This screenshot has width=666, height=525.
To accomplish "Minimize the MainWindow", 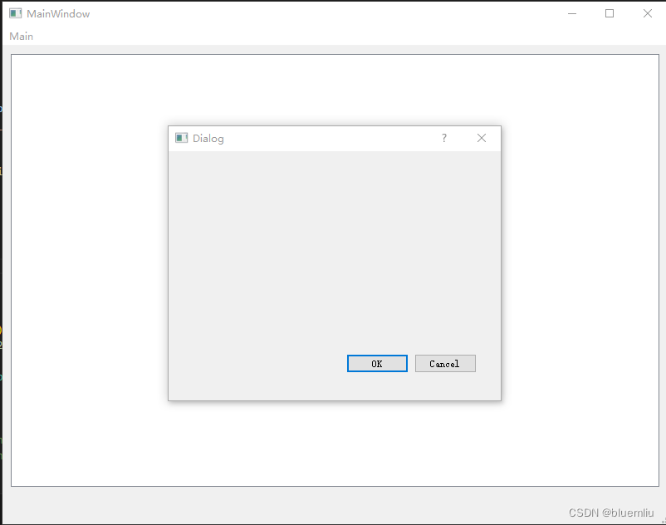I will pyautogui.click(x=572, y=13).
